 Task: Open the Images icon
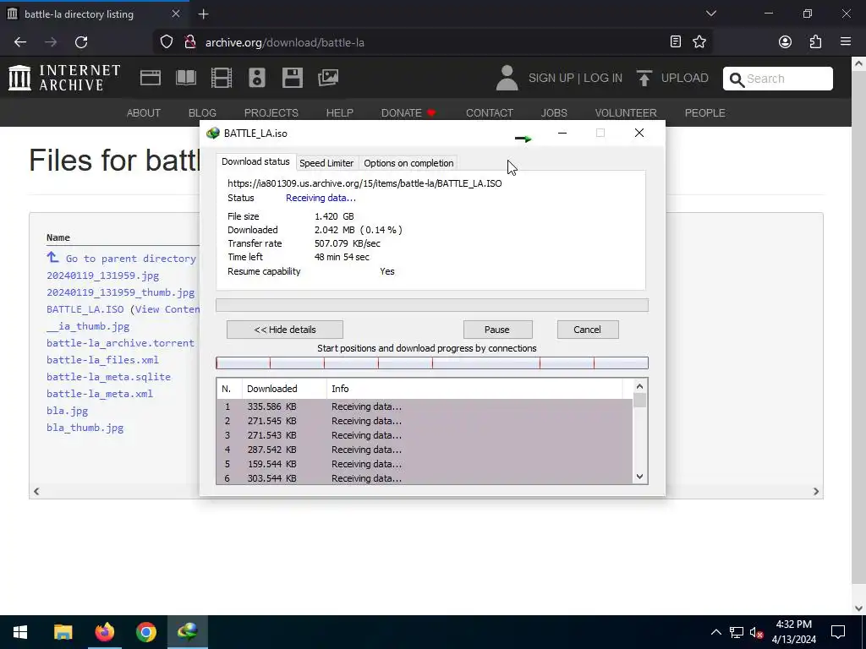(328, 78)
